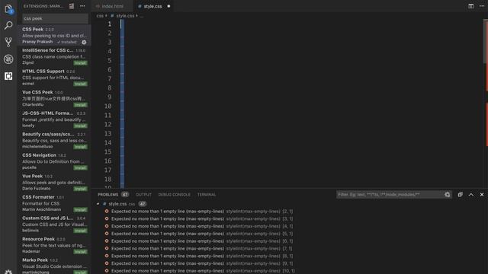488x274 pixels.
Task: Split the editor to the right
Action: click(471, 6)
